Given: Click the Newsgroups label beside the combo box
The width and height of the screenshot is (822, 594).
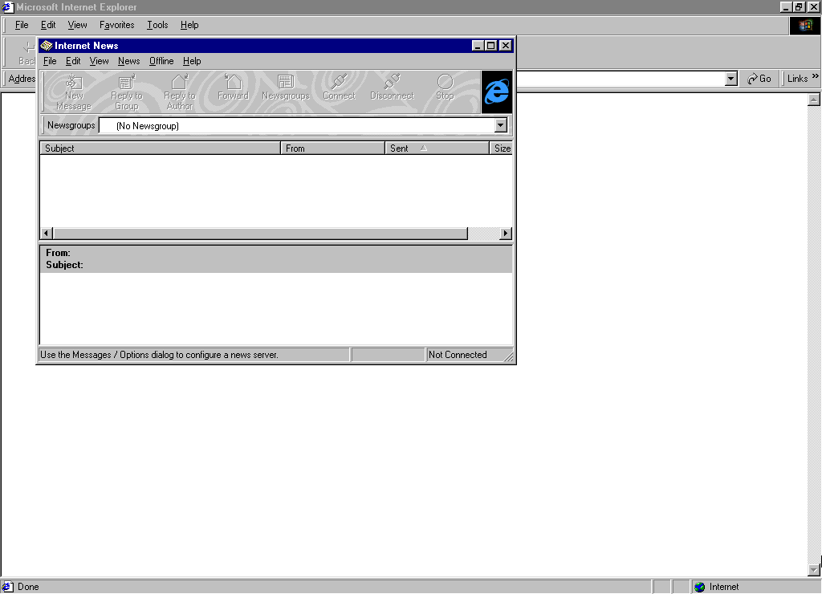Looking at the screenshot, I should point(71,125).
